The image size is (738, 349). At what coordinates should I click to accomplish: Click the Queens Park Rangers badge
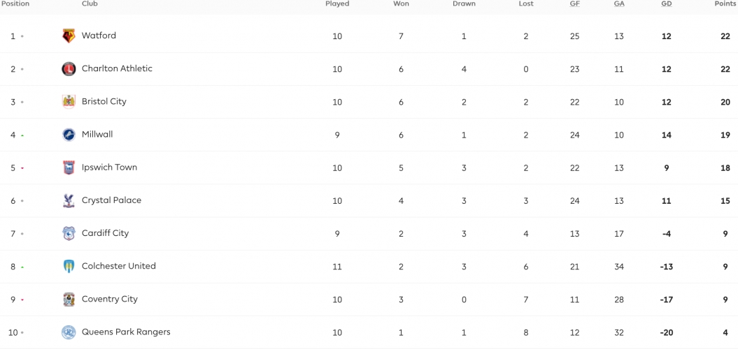(69, 332)
